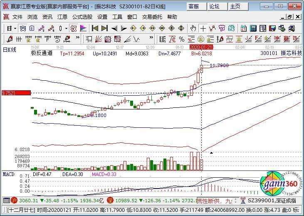Click the circled 金 golden ratio icon
This screenshot has height=216, width=304.
(x=201, y=39)
